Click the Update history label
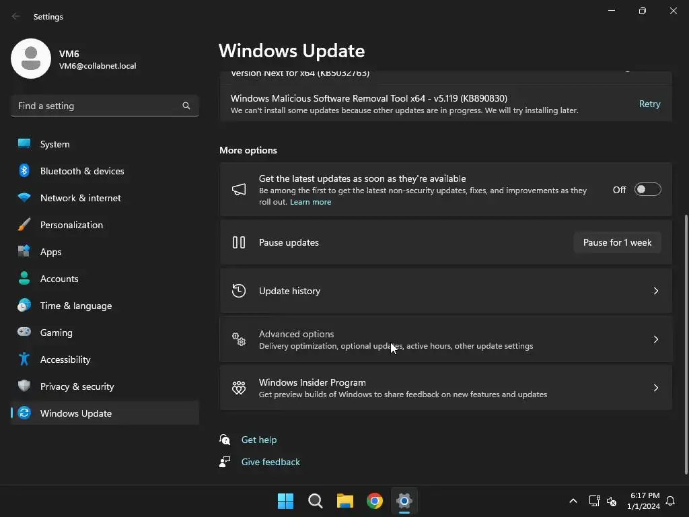Image resolution: width=689 pixels, height=517 pixels. [x=289, y=291]
